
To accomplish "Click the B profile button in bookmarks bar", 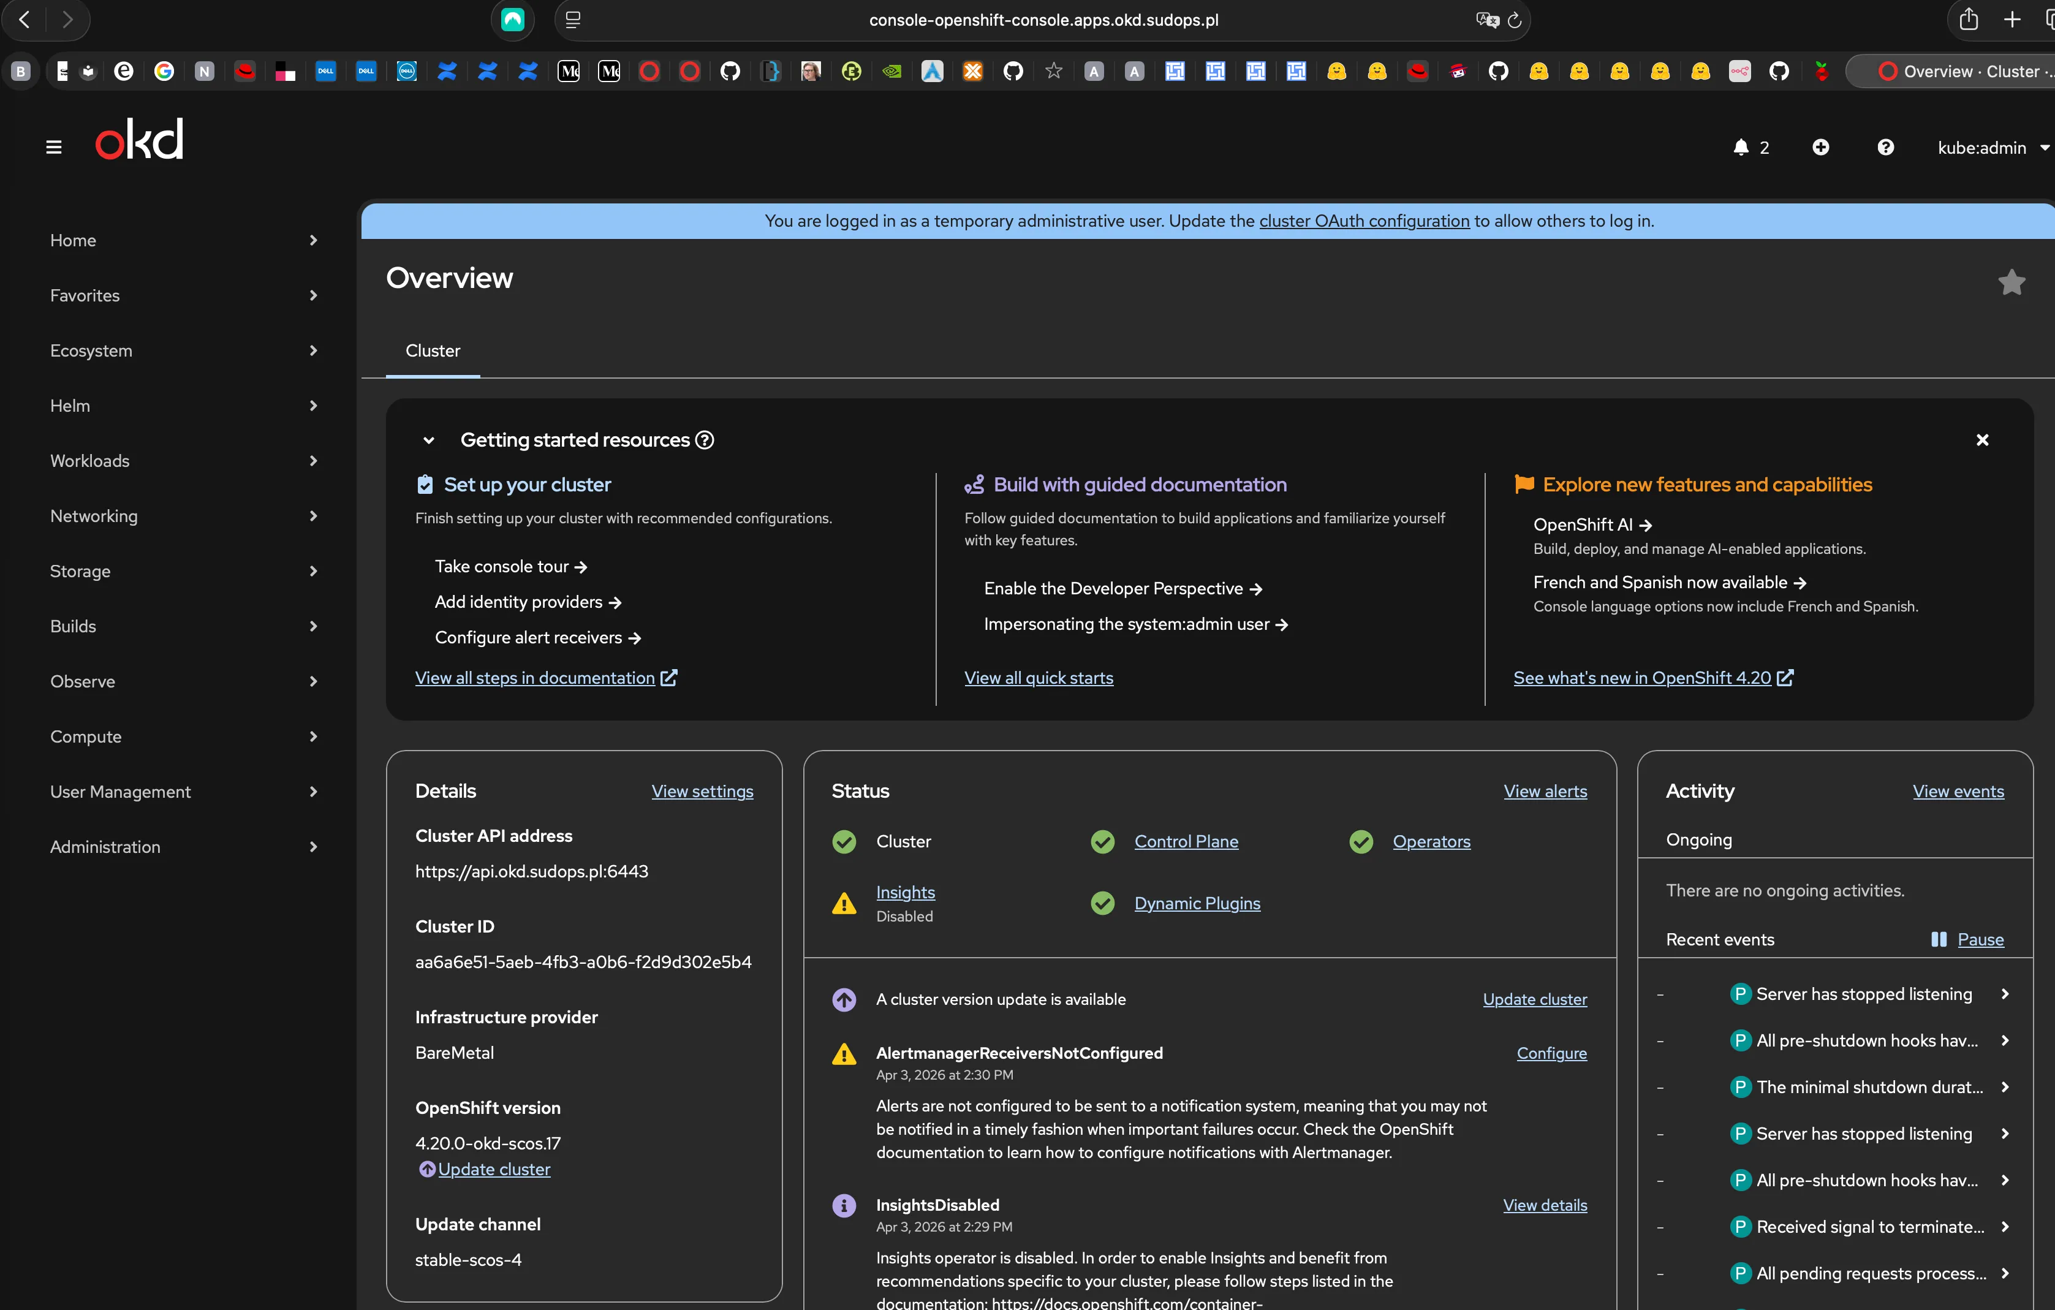I will click(x=21, y=72).
